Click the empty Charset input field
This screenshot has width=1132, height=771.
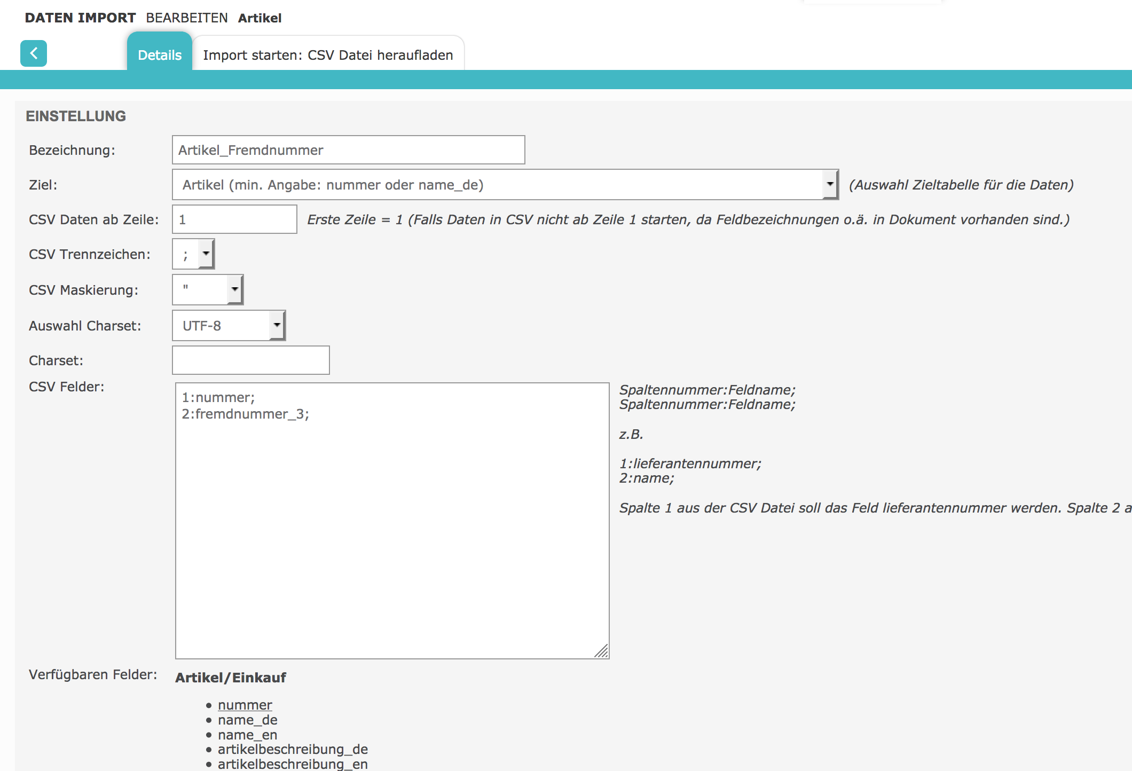click(250, 360)
